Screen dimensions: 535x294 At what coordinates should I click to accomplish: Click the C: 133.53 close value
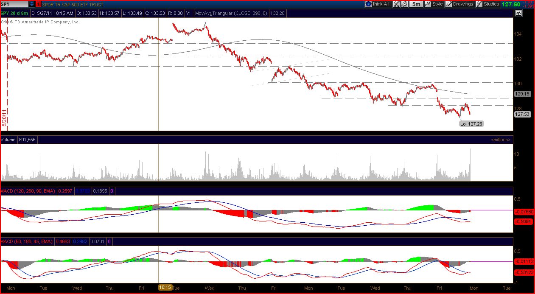[154, 13]
